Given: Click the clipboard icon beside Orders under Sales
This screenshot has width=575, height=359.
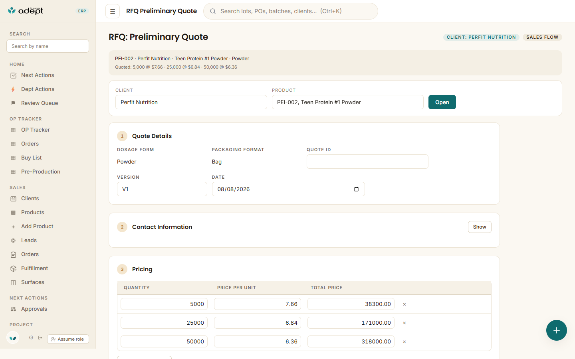Looking at the screenshot, I should pyautogui.click(x=13, y=254).
